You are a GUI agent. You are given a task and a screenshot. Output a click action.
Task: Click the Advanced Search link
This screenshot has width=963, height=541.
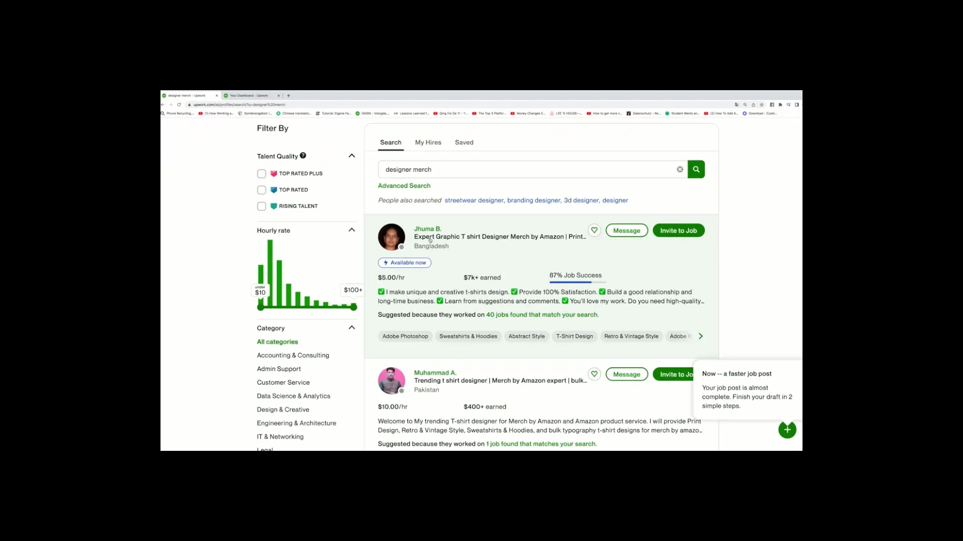(403, 186)
